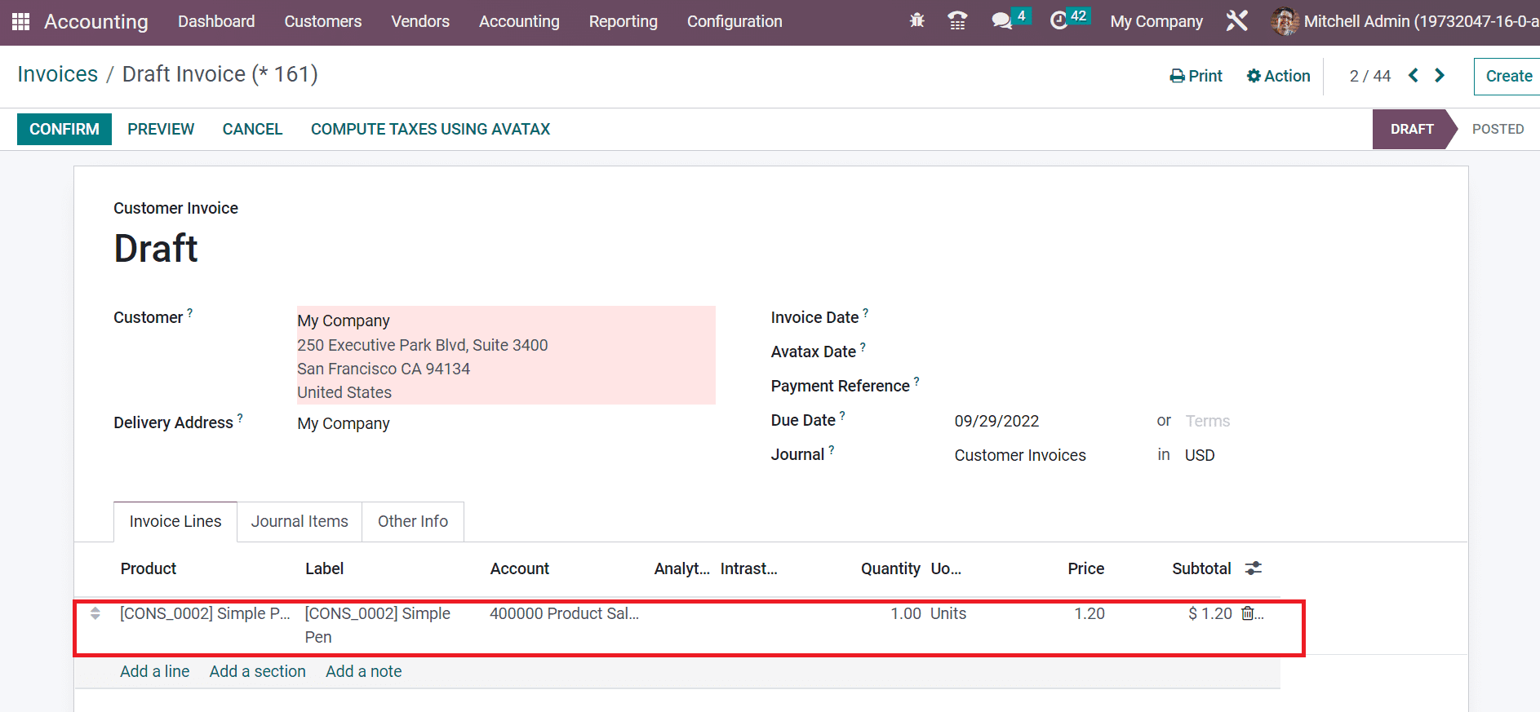
Task: Click Due Date value 09/29/2022
Action: tap(996, 421)
